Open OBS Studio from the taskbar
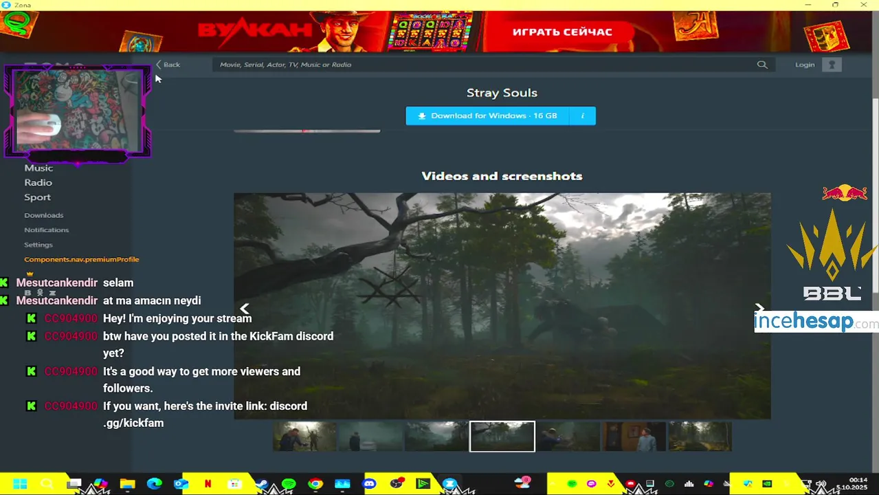The width and height of the screenshot is (879, 495). click(x=397, y=483)
